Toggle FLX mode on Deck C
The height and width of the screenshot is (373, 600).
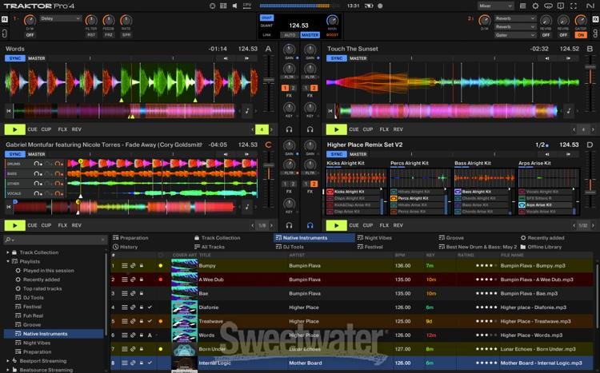pos(62,225)
